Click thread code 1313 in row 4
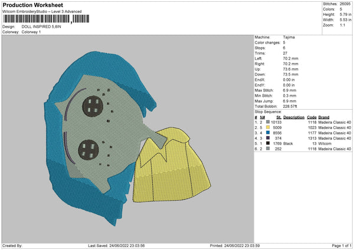354x250 pixels. pyautogui.click(x=312, y=139)
